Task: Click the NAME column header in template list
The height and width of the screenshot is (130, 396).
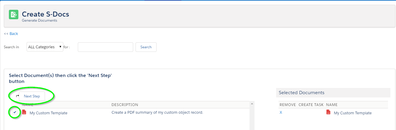Action: click(28, 105)
